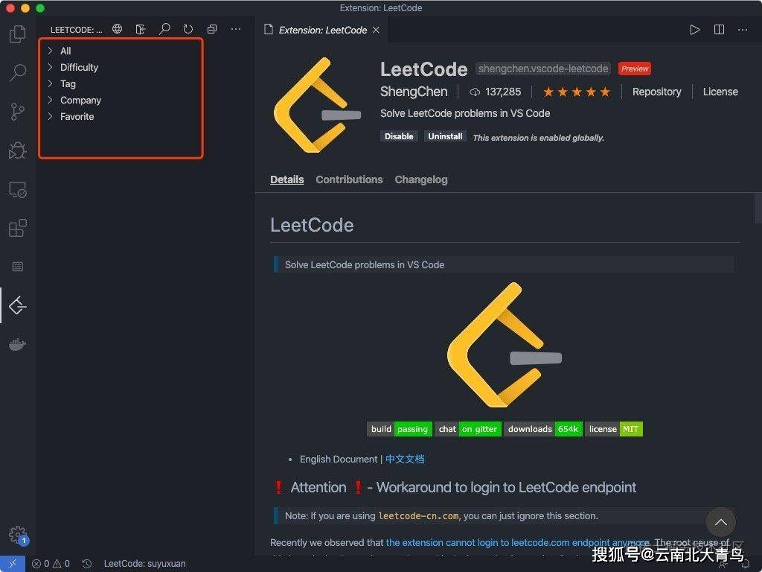Open the Repository link

656,92
